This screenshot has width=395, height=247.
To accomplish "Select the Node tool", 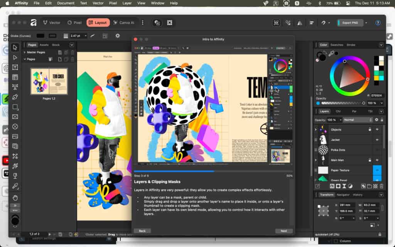I will [15, 58].
